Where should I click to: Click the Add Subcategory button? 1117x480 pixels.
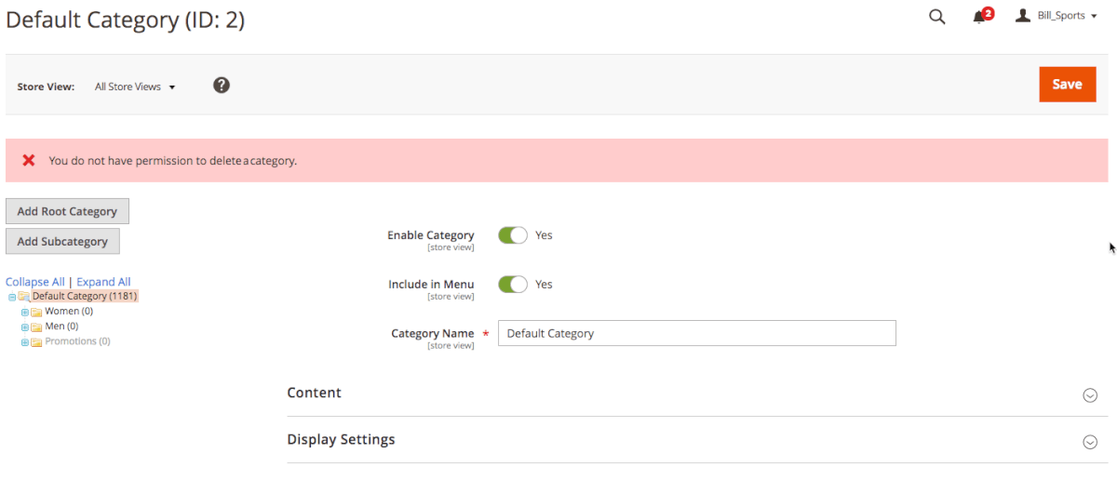click(62, 241)
